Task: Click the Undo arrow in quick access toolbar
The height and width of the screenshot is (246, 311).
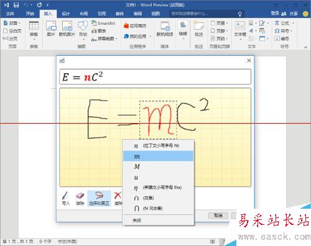Action: (x=26, y=5)
